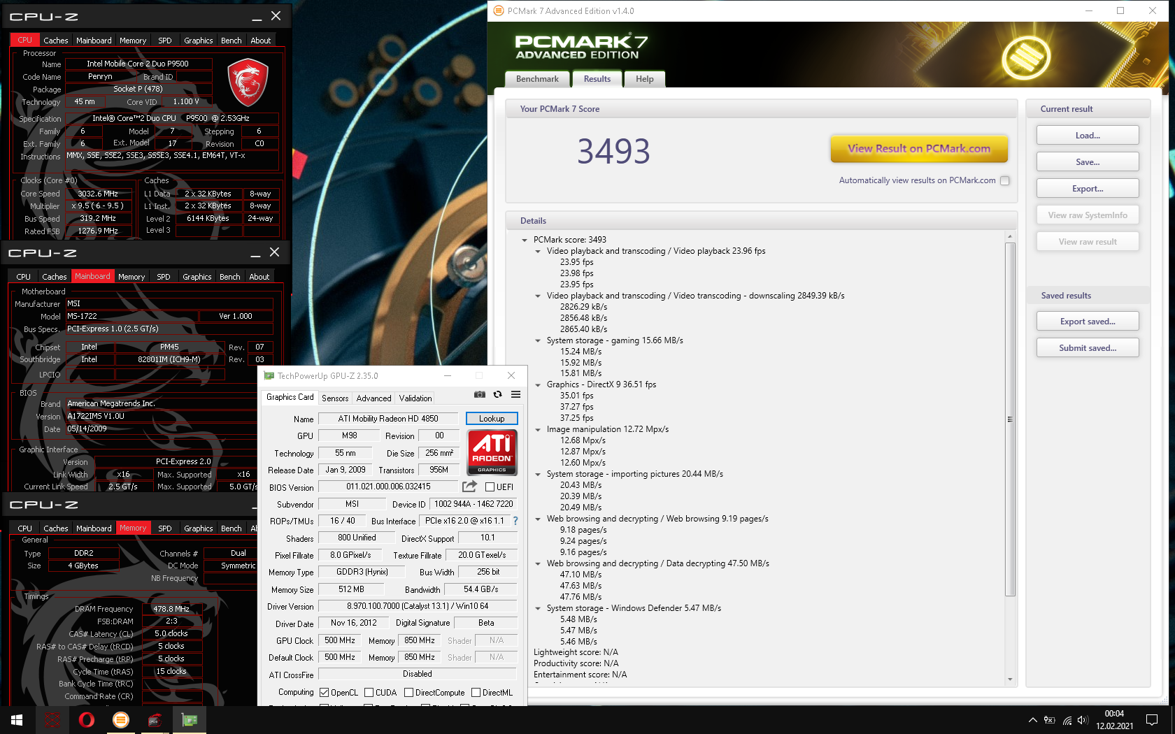
Task: Click the volume tray icon
Action: click(1083, 720)
